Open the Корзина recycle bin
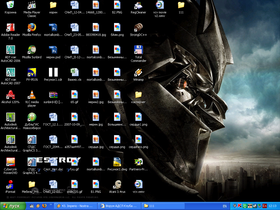280x210 pixels. click(x=10, y=5)
